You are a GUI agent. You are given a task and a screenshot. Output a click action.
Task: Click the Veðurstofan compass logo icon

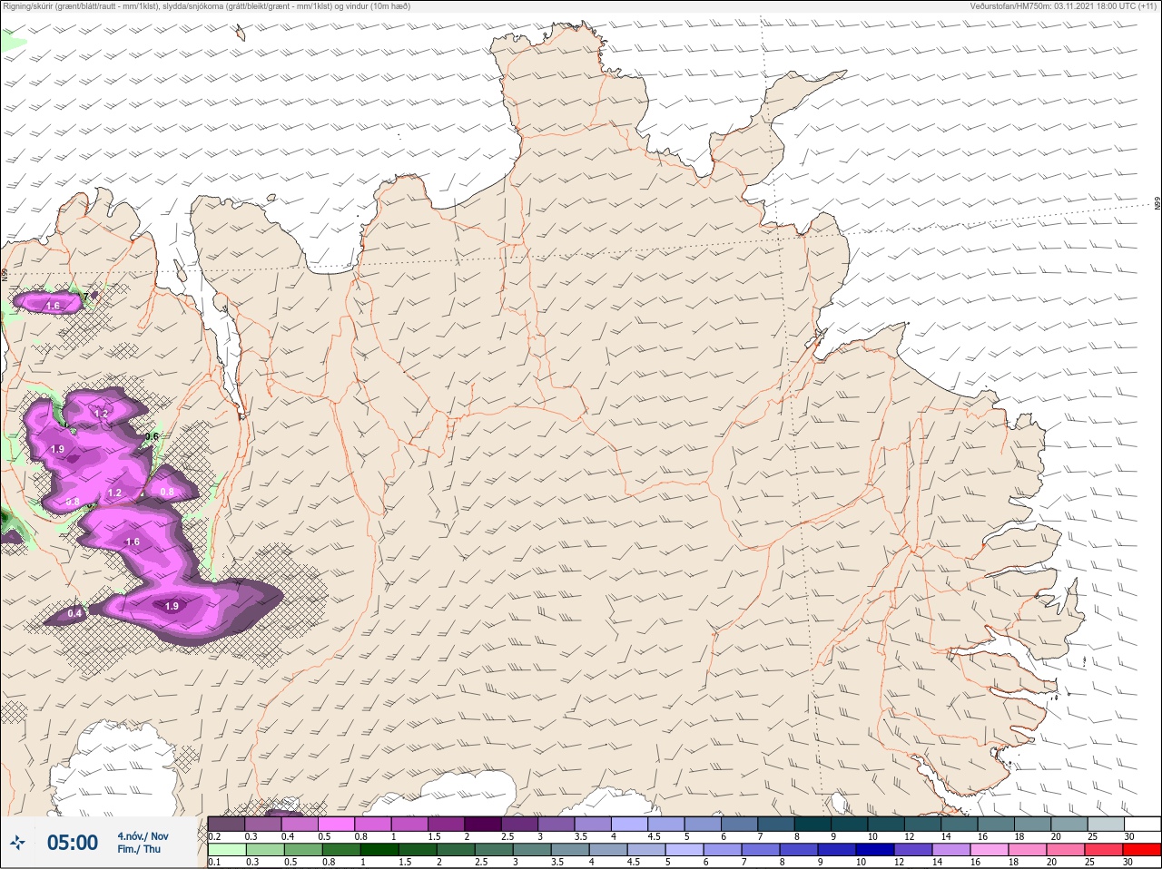click(x=16, y=844)
